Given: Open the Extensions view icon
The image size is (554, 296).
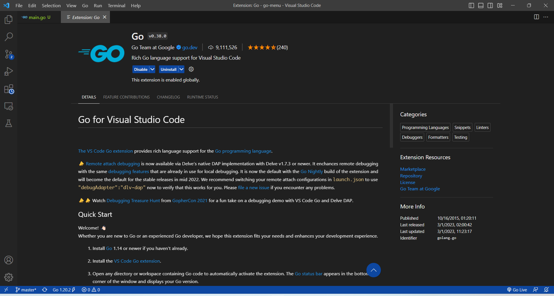Looking at the screenshot, I should 9,89.
